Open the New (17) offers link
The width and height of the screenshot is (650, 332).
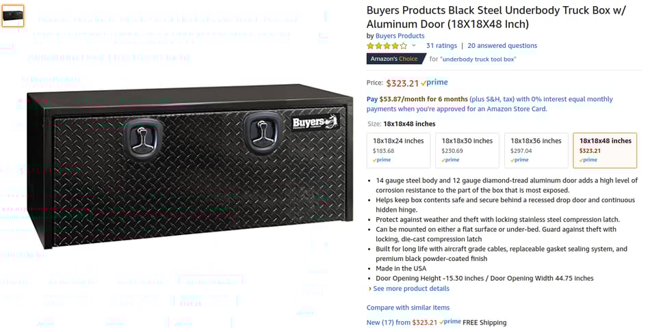point(388,322)
